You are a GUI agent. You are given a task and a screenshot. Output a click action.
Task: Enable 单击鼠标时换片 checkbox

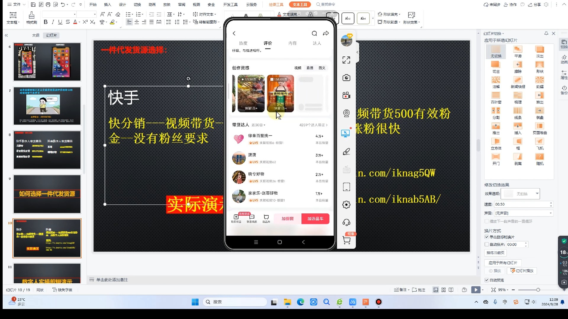coord(487,237)
